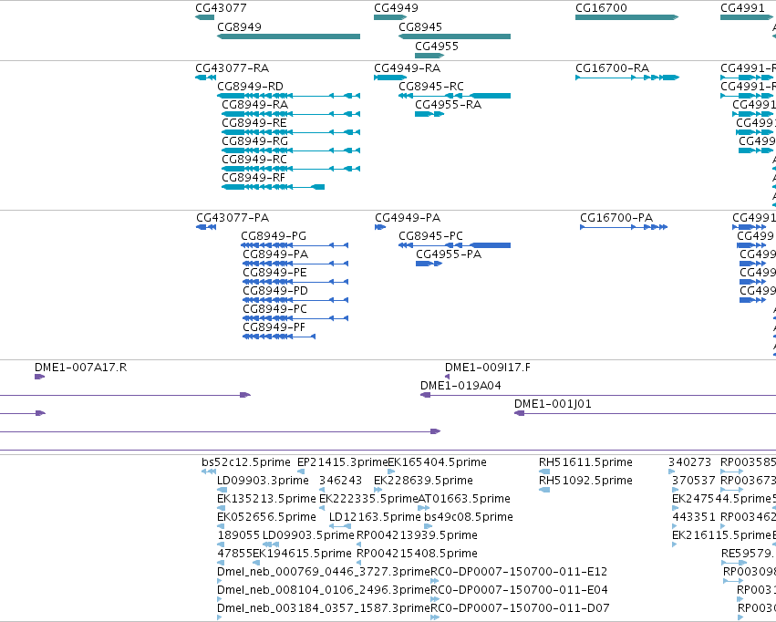Click the EK228639.5prime label
The width and height of the screenshot is (776, 622).
423,481
